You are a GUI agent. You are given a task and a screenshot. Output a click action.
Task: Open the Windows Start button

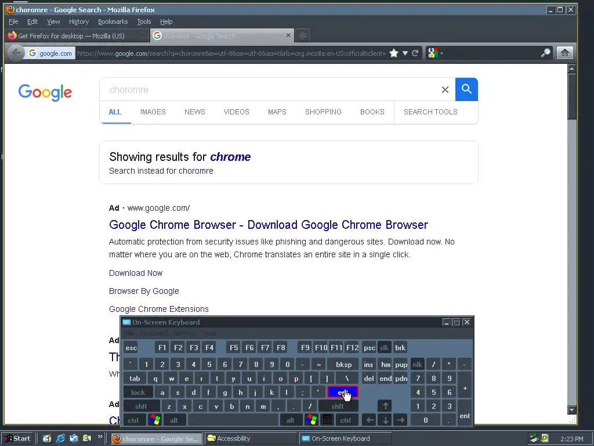pyautogui.click(x=17, y=438)
